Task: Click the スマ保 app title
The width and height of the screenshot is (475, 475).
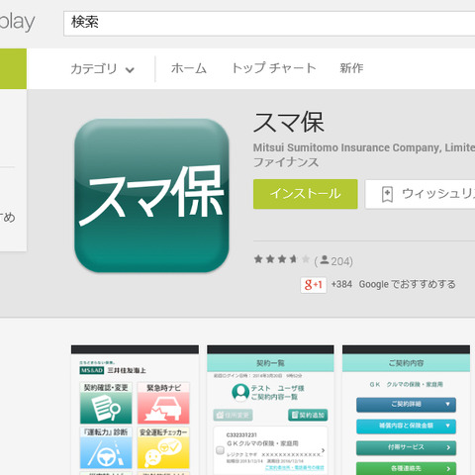Action: coord(289,123)
